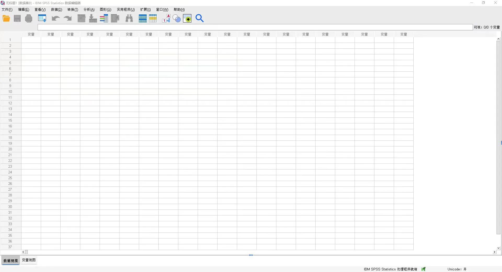This screenshot has height=272, width=502.
Task: Click the undo arrow icon
Action: (x=56, y=18)
